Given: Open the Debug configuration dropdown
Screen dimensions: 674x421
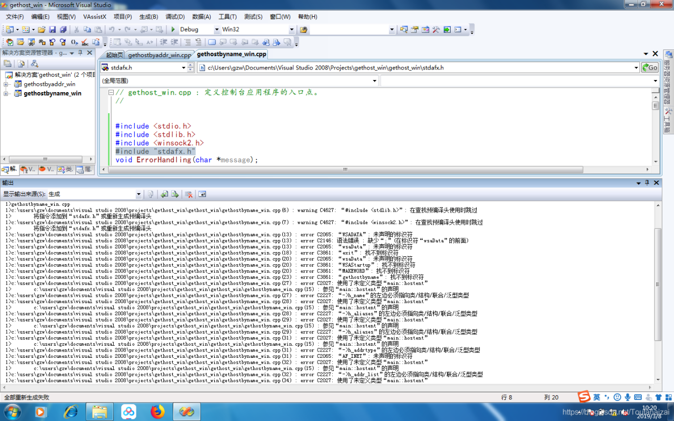Looking at the screenshot, I should (216, 29).
